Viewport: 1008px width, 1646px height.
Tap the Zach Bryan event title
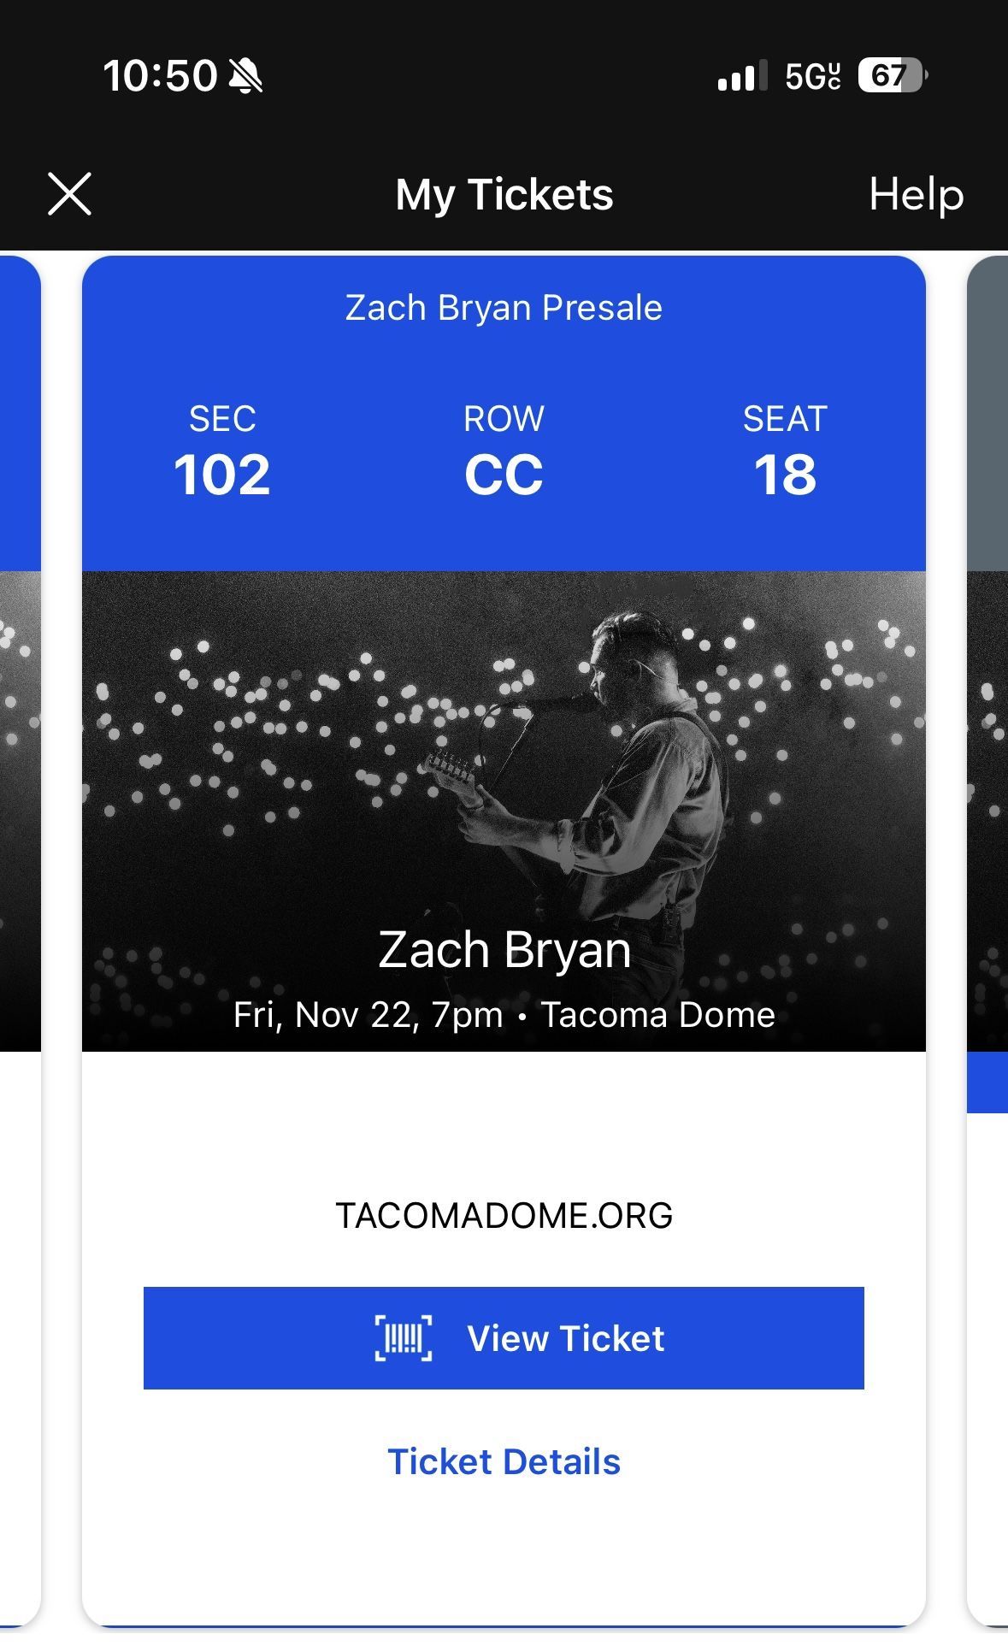pos(504,949)
